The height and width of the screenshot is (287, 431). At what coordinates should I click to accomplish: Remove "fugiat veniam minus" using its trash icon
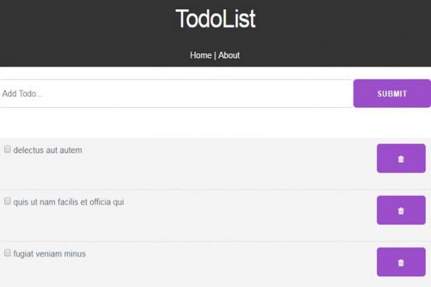click(401, 262)
